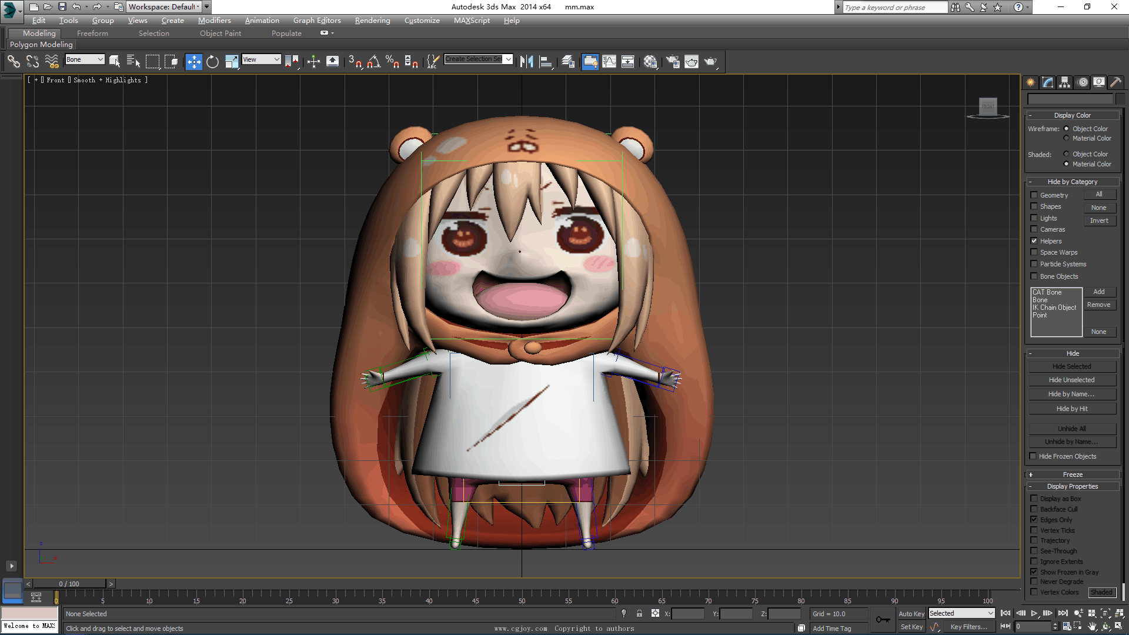This screenshot has height=635, width=1129.
Task: Open the Modifiers menu
Action: click(214, 21)
